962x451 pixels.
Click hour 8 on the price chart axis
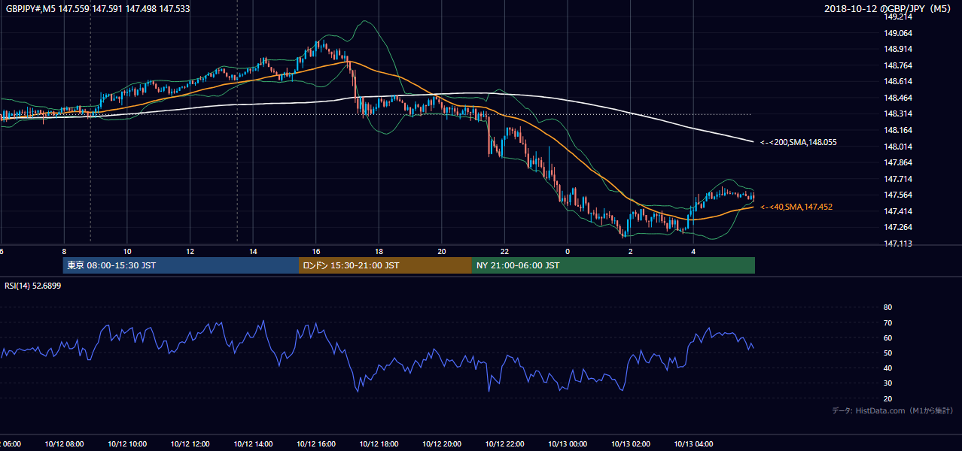point(64,251)
